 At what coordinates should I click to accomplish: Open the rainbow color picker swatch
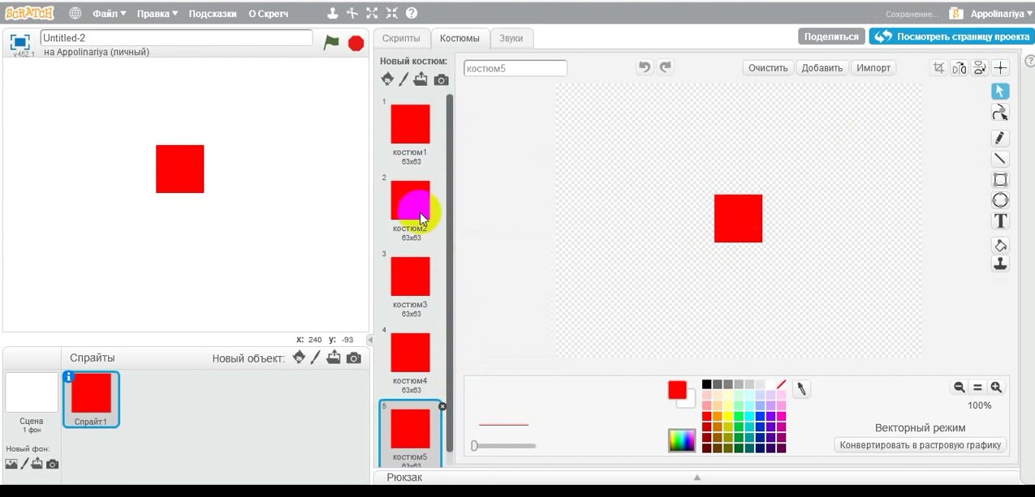point(682,440)
